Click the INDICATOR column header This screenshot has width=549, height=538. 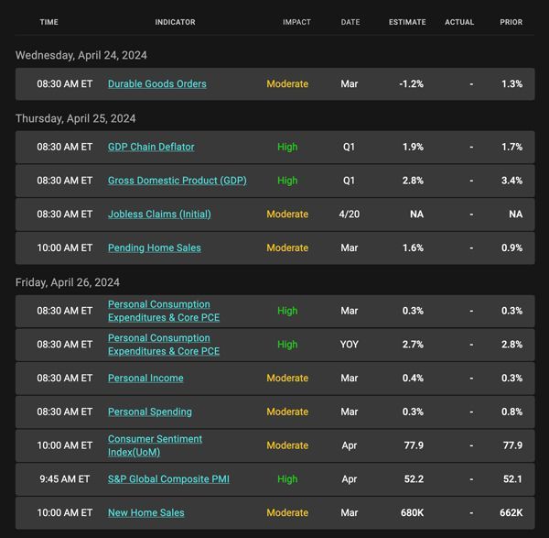pyautogui.click(x=175, y=22)
